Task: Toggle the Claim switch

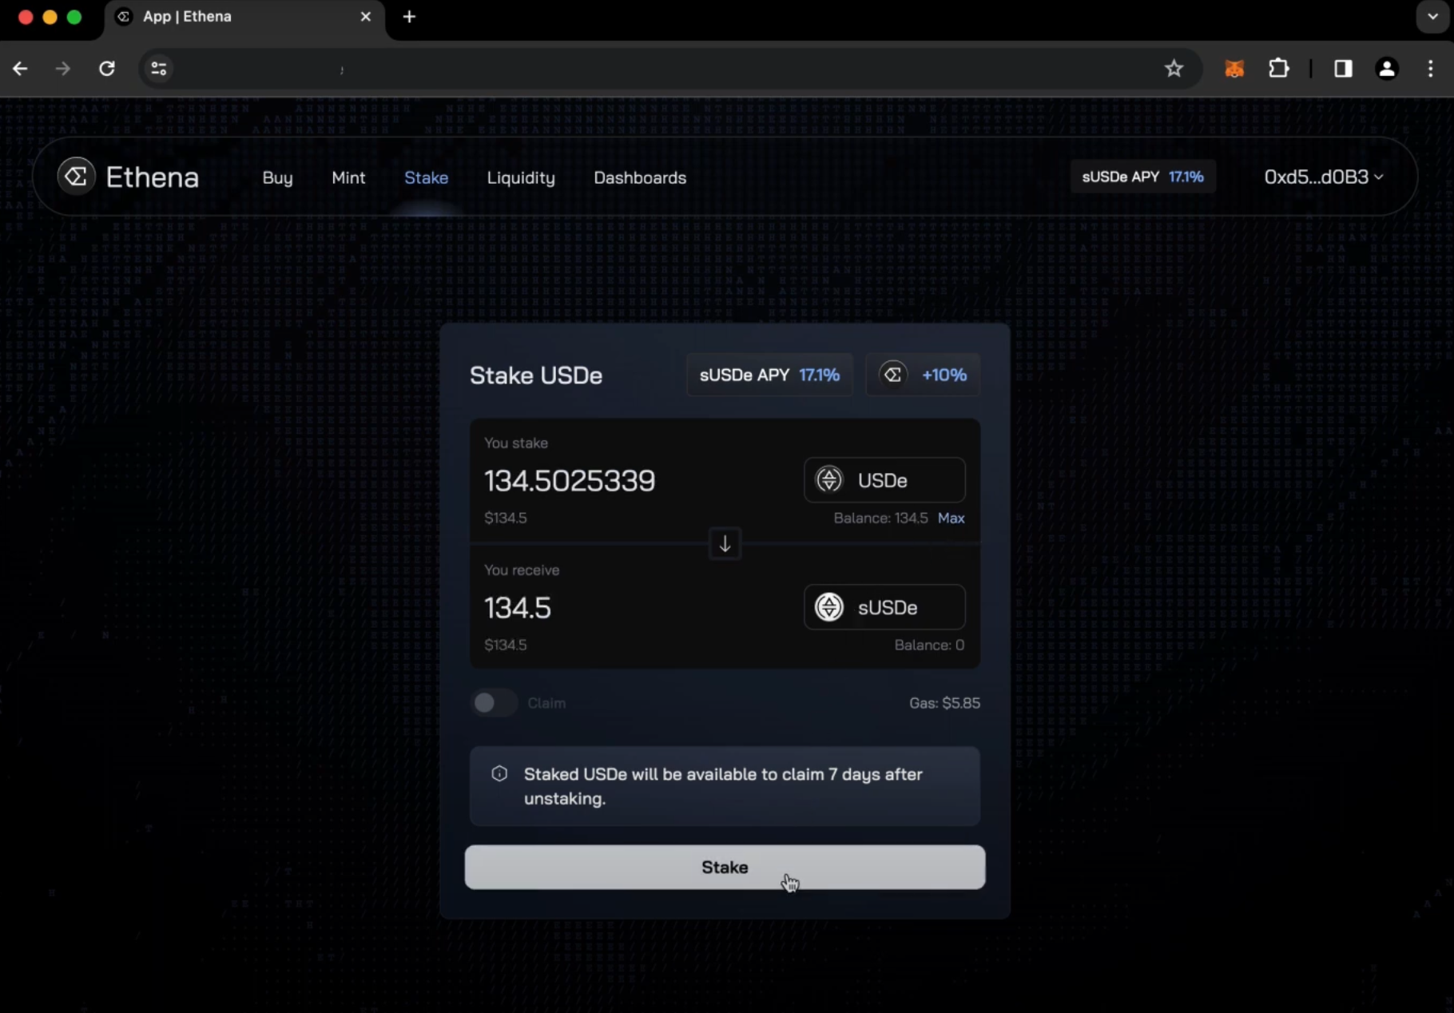Action: tap(493, 703)
